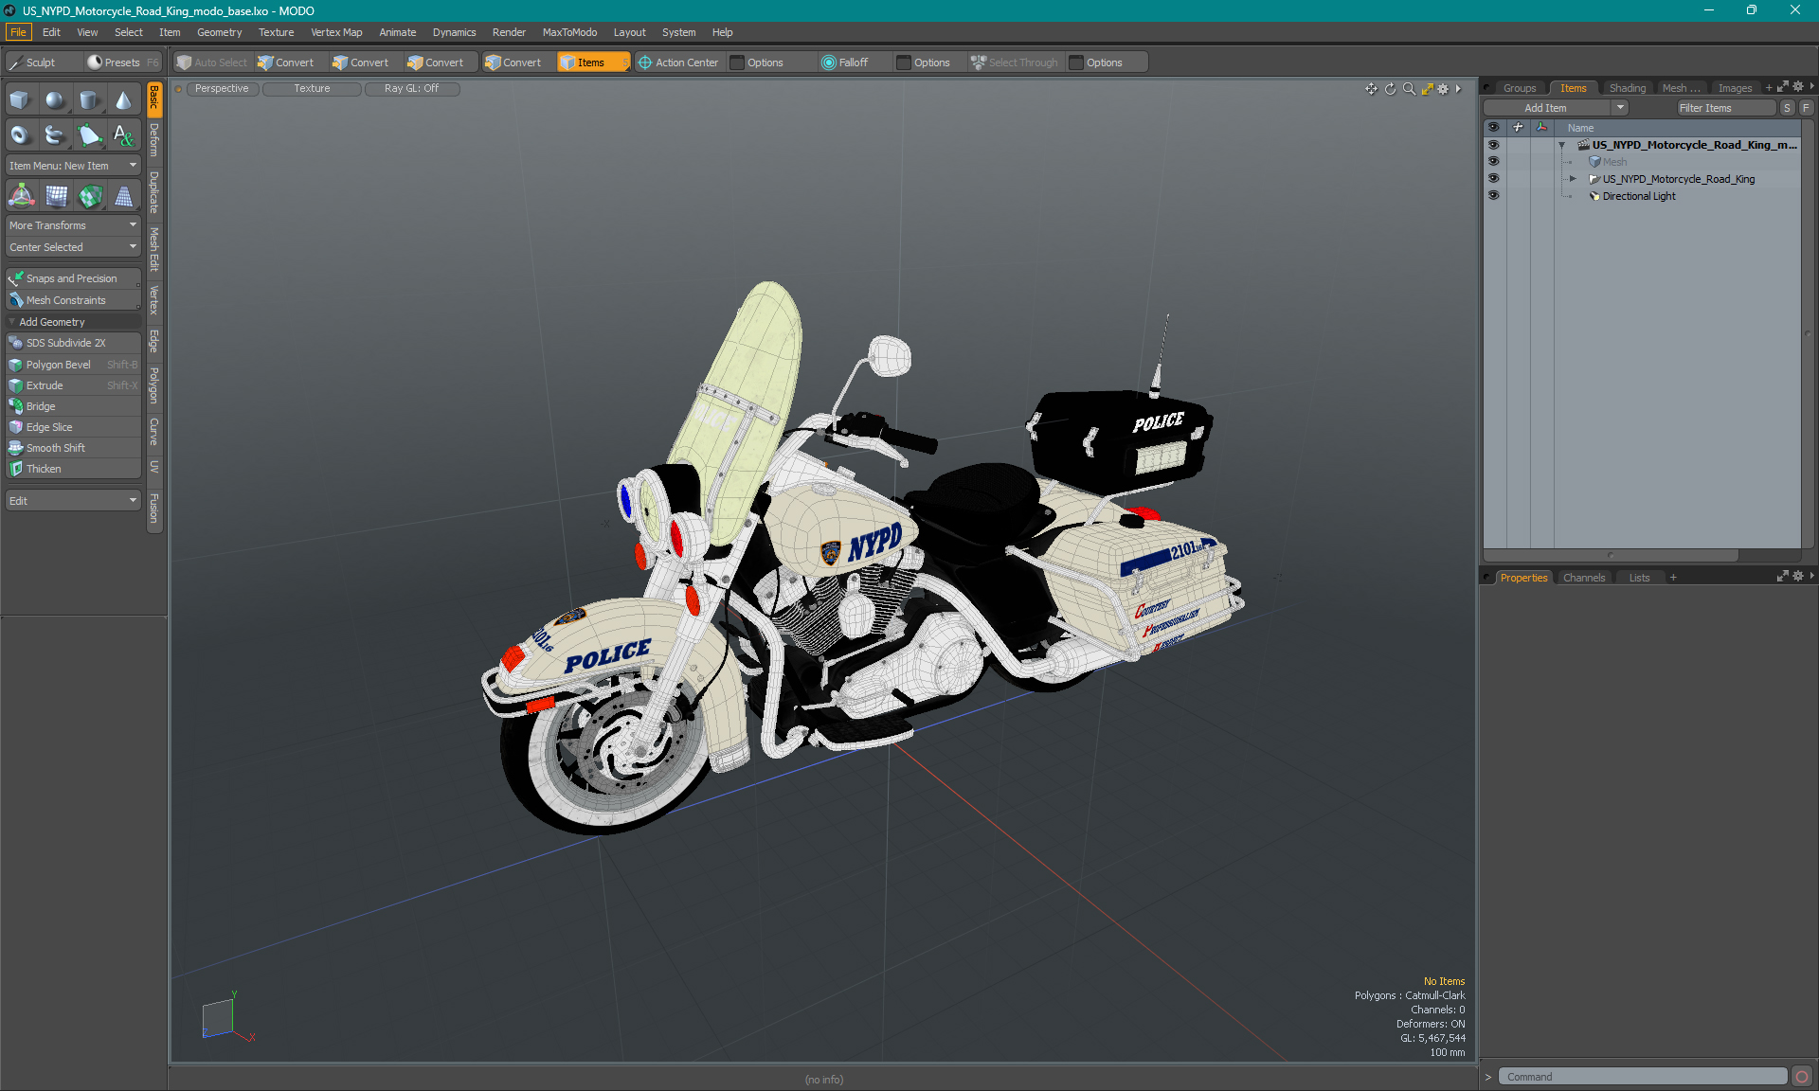Screen dimensions: 1819x1091
Task: Select the Cube primitive tool
Action: (x=20, y=100)
